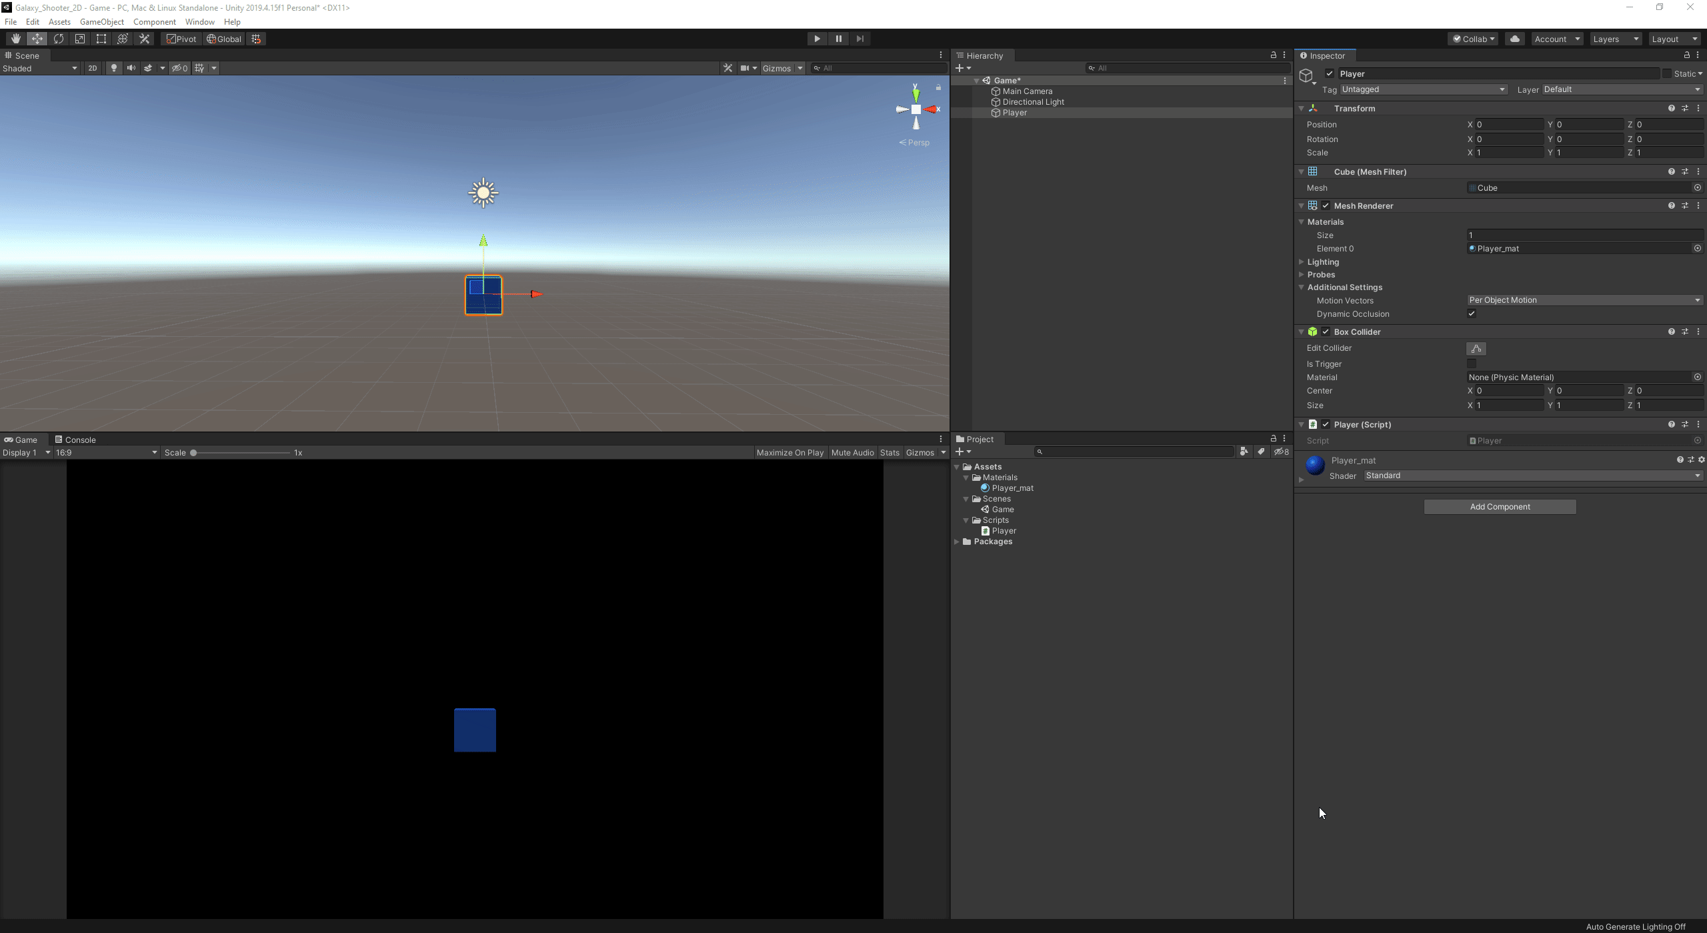1707x933 pixels.
Task: Toggle scene lighting lightbulb icon
Action: pyautogui.click(x=114, y=68)
